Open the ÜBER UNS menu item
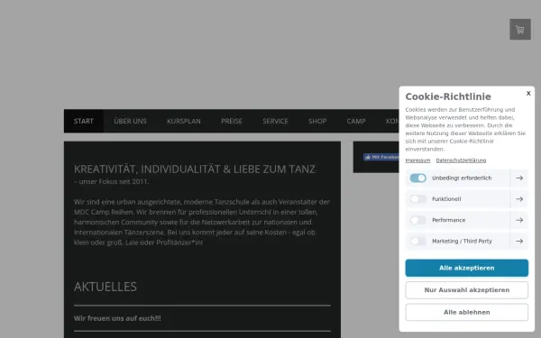 pyautogui.click(x=130, y=121)
